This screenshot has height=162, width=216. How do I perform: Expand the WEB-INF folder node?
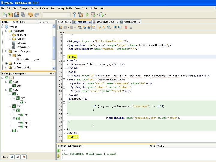10,39
